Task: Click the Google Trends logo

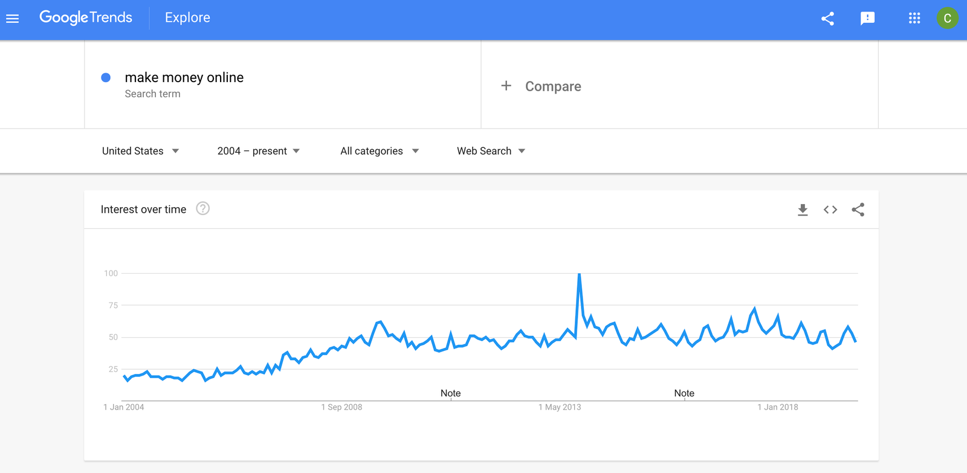Action: click(x=86, y=18)
